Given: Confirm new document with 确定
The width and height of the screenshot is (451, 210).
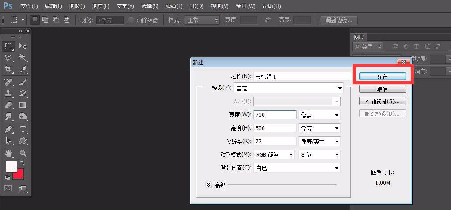Looking at the screenshot, I should point(383,76).
